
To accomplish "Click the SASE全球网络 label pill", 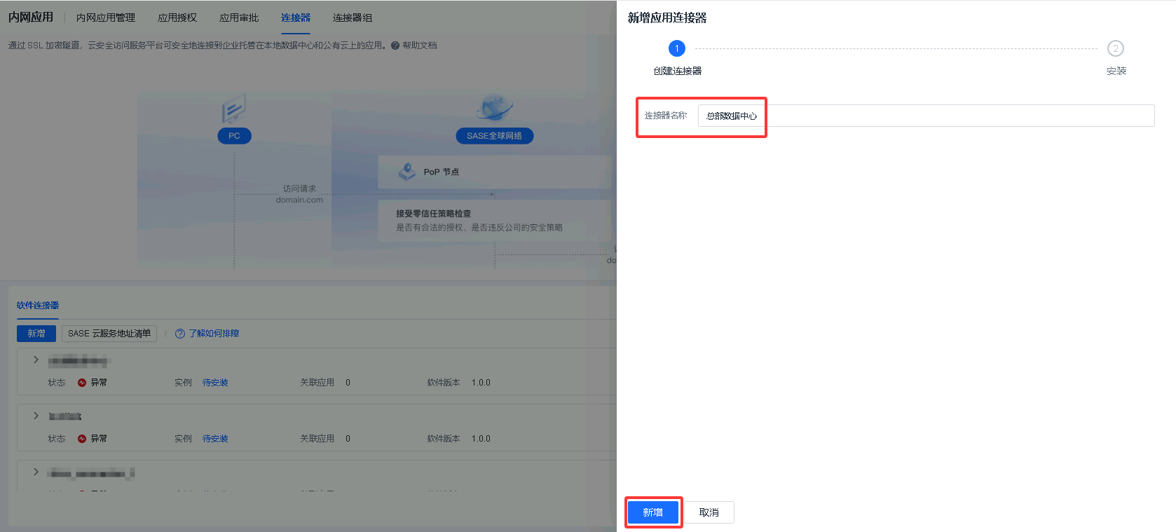I will [495, 136].
